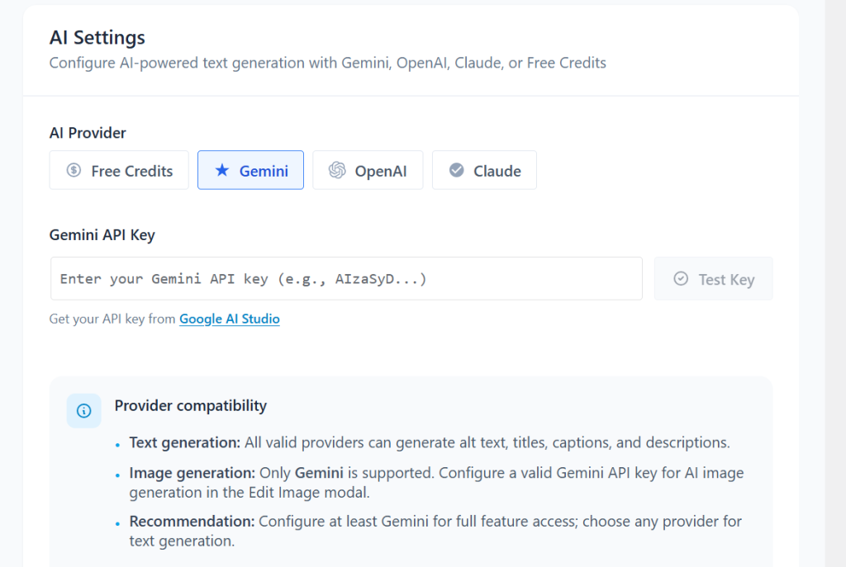
Task: Click the Provider compatibility heading
Action: coord(190,405)
